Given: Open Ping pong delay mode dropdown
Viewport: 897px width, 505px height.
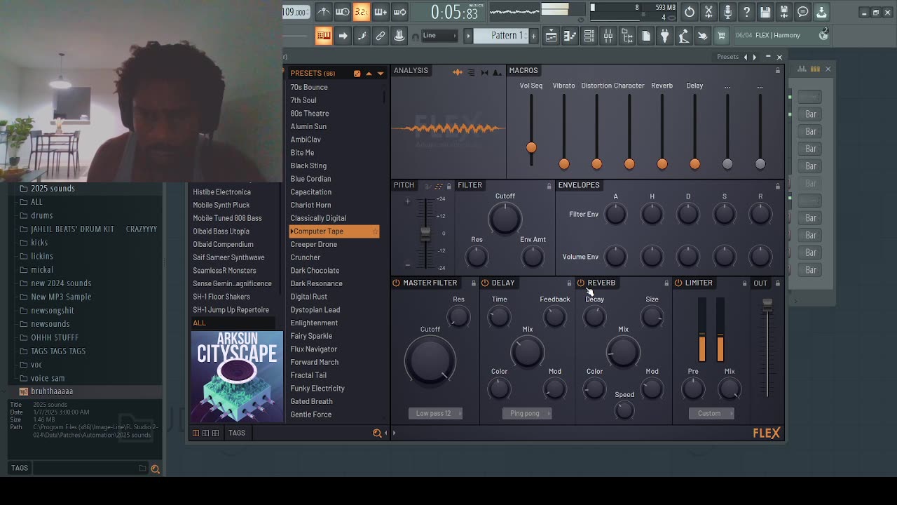Looking at the screenshot, I should tap(527, 413).
